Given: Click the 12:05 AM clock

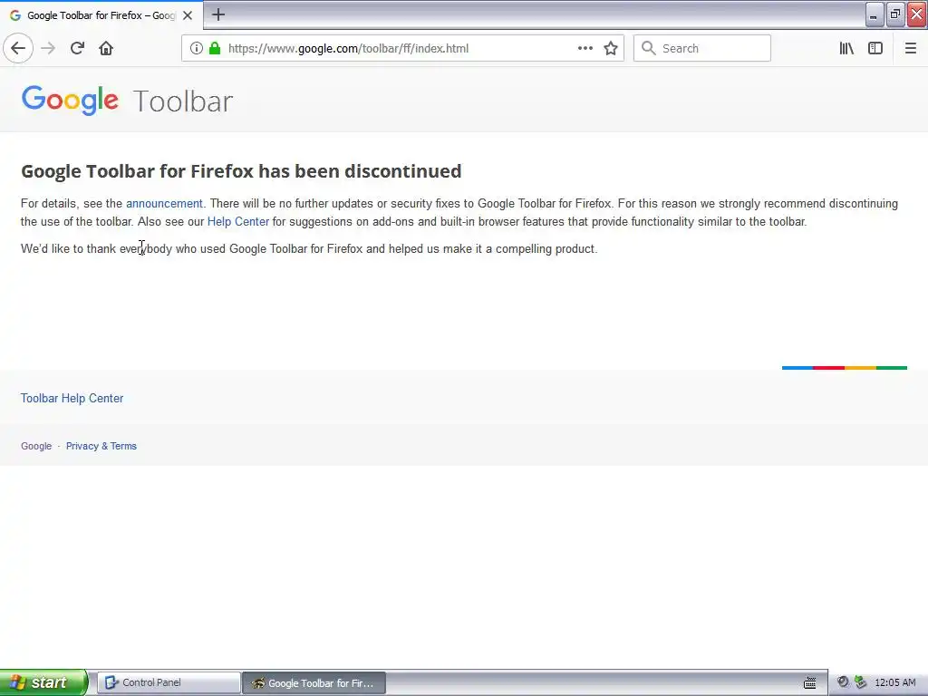Looking at the screenshot, I should click(894, 682).
